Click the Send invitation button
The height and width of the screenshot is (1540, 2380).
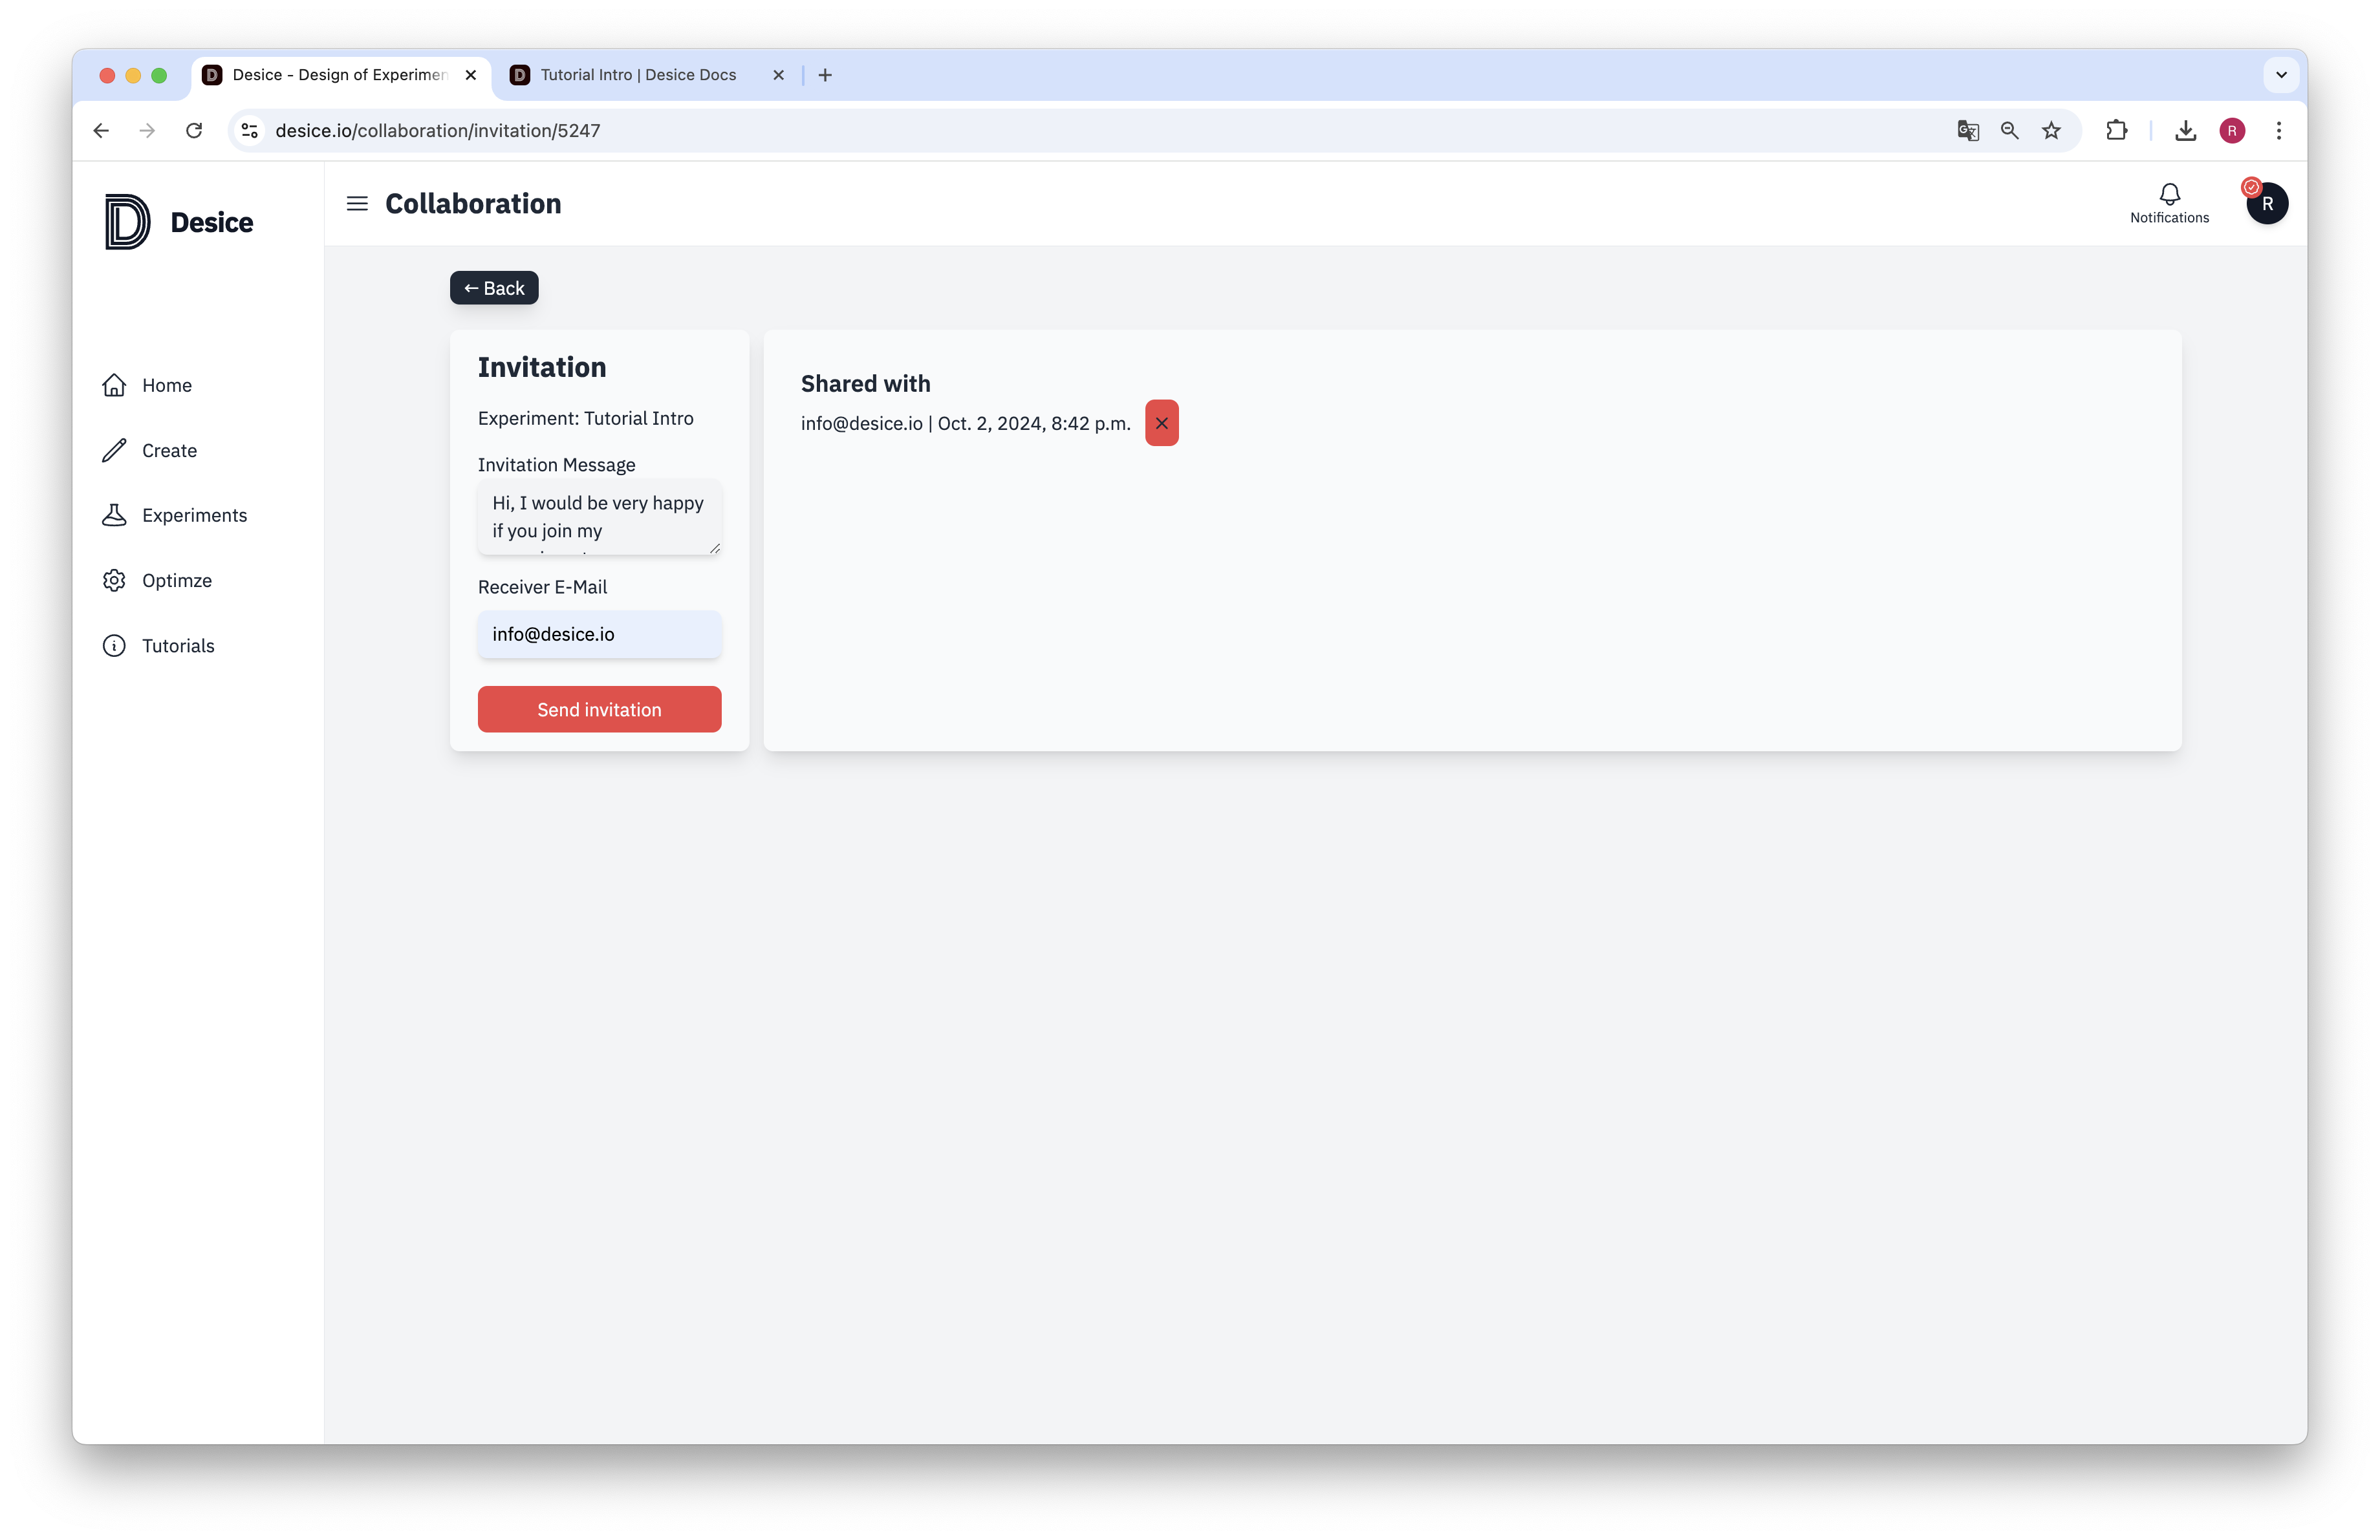(598, 707)
